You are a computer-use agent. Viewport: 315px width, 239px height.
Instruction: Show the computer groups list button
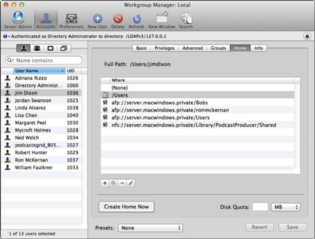[x=64, y=48]
